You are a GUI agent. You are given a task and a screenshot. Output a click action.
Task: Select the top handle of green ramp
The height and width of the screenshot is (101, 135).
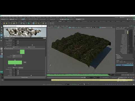15,60
